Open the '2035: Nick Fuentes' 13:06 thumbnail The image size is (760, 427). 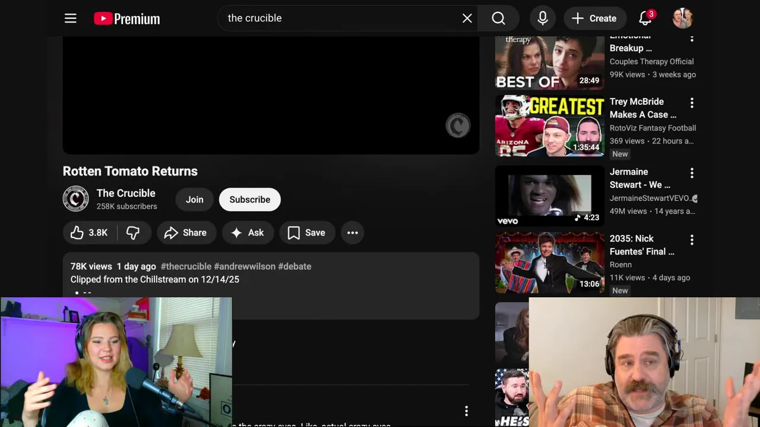(550, 263)
